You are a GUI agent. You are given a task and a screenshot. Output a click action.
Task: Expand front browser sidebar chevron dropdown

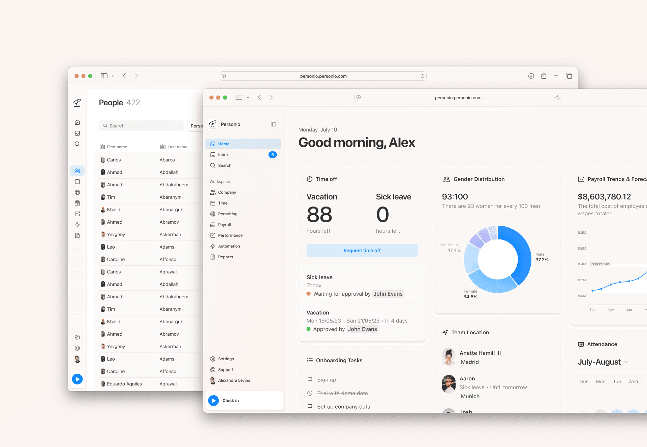248,98
